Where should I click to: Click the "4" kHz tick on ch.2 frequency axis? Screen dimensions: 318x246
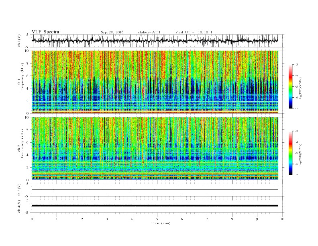(x=28, y=155)
